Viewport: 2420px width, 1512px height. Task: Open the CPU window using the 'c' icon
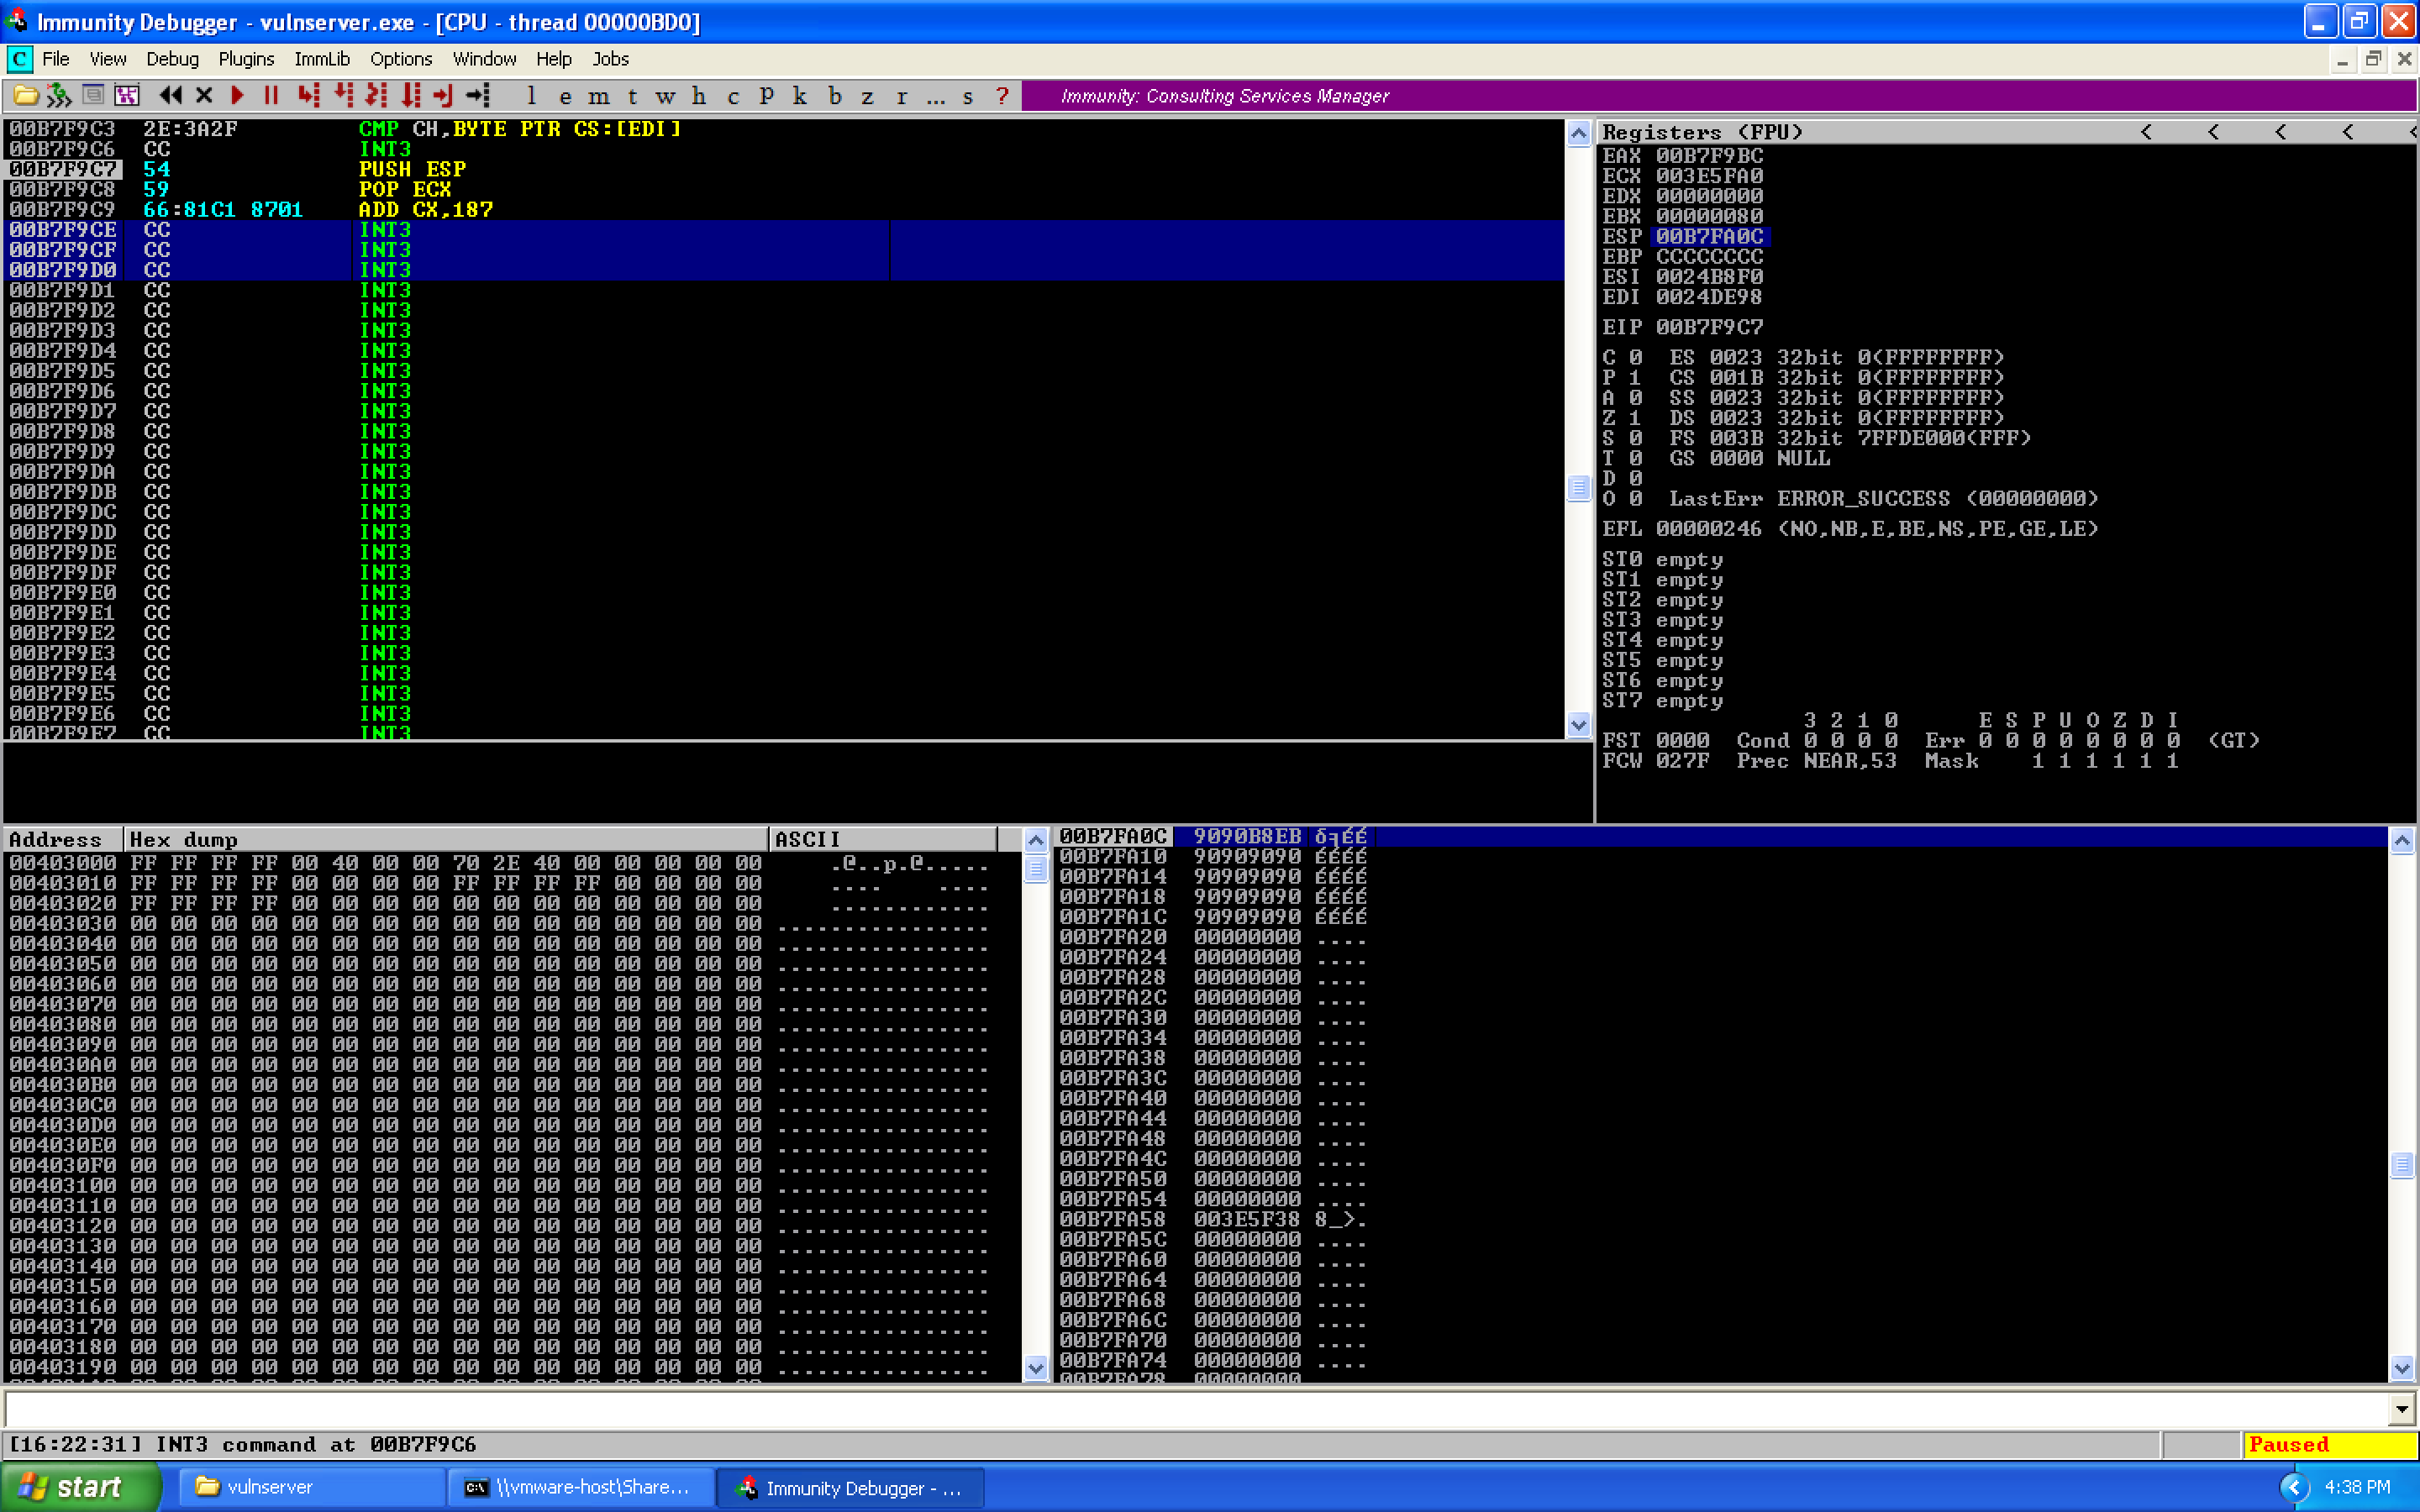(733, 96)
